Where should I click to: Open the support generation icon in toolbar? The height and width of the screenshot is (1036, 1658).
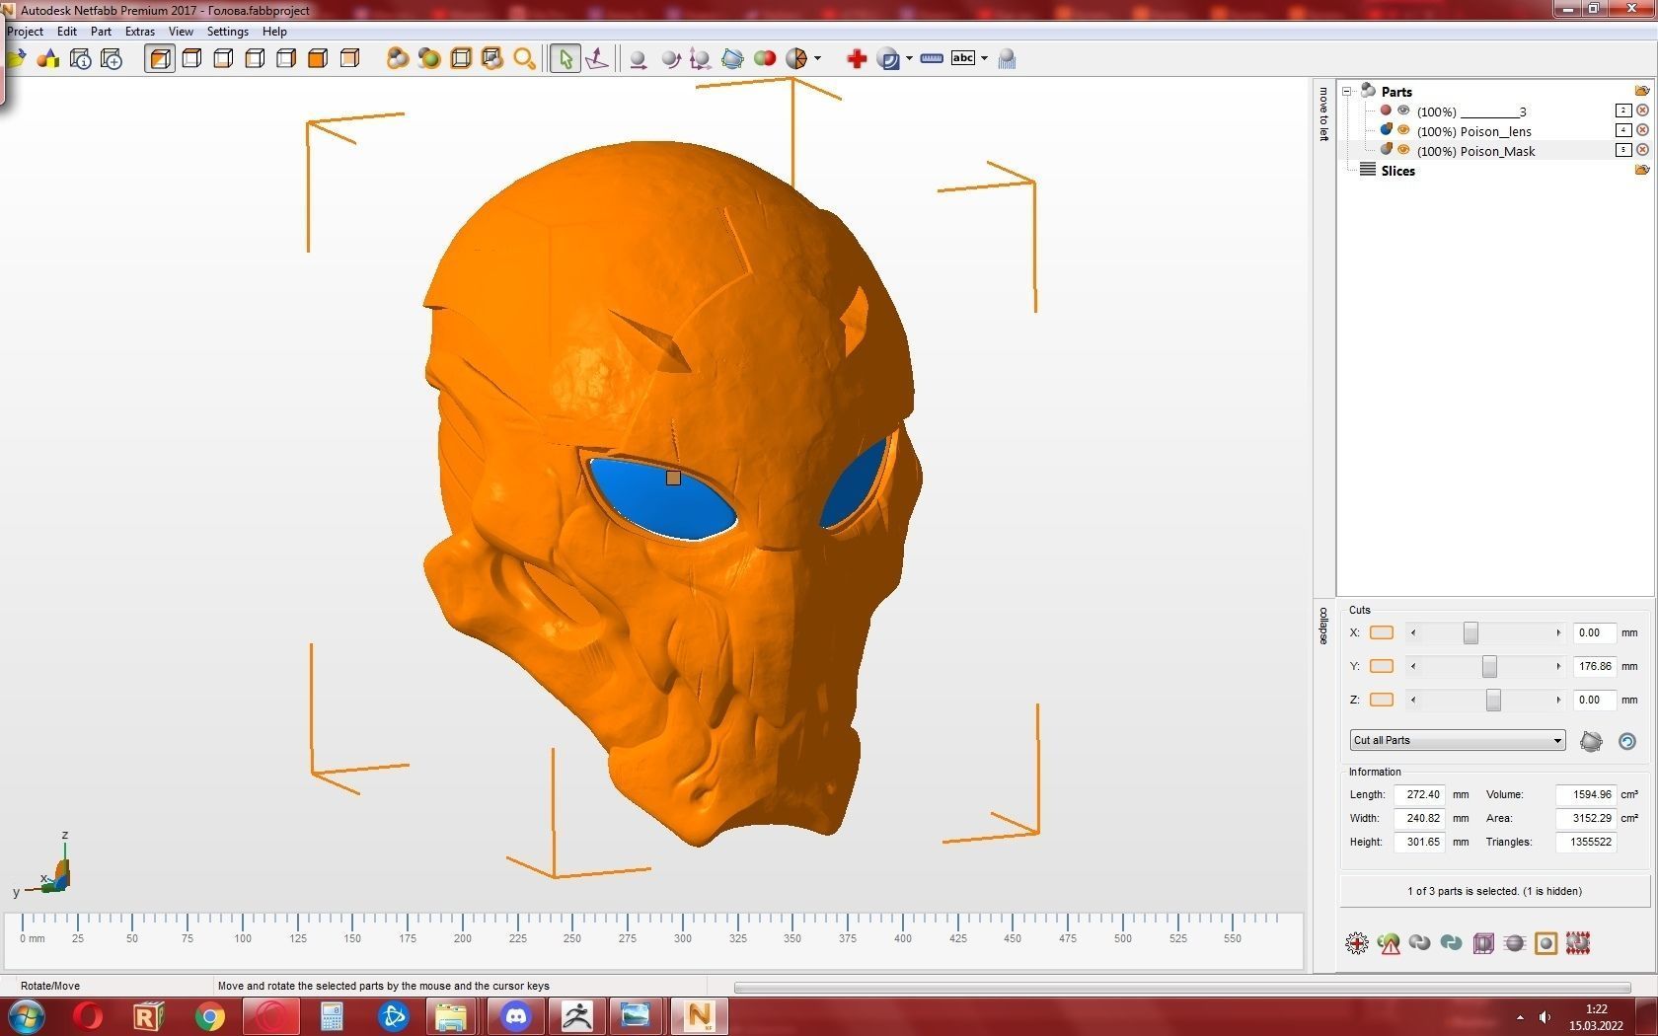coord(1007,59)
